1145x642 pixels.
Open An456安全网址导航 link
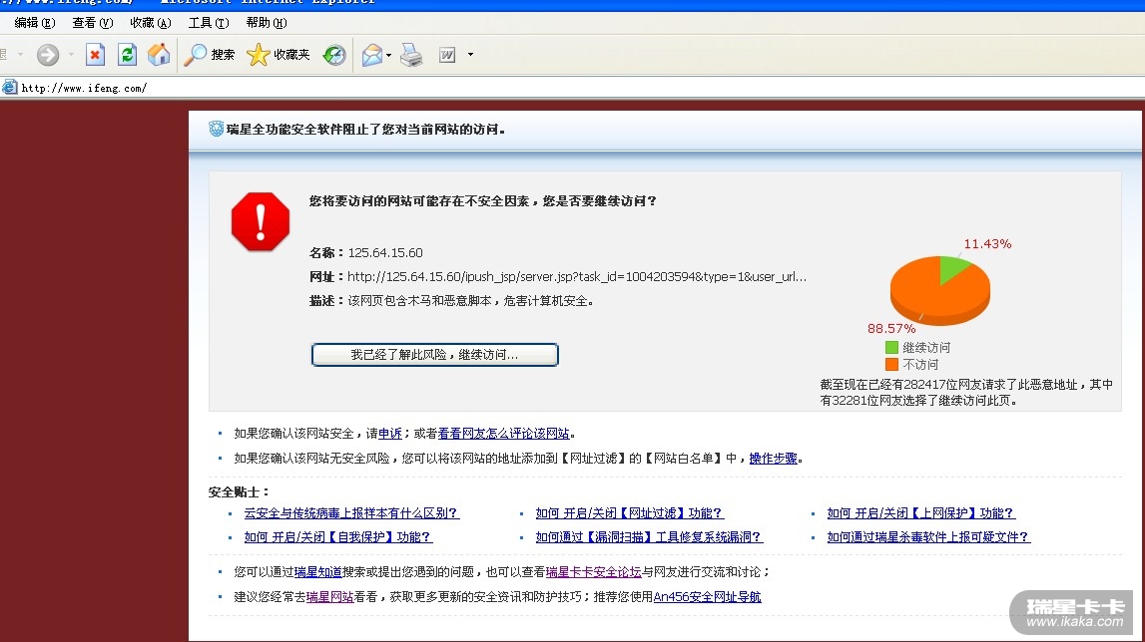pos(707,597)
